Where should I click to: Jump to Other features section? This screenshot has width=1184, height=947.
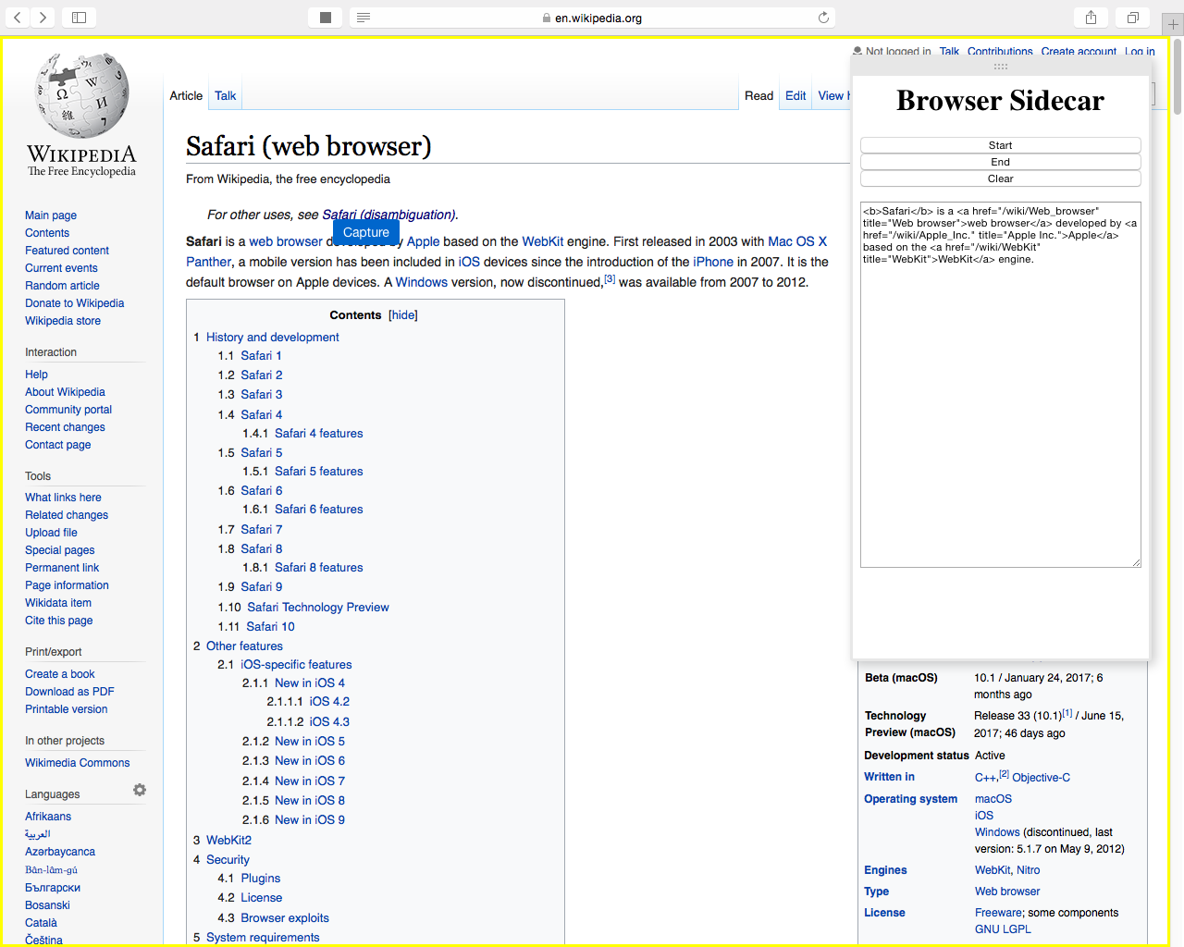pos(244,646)
